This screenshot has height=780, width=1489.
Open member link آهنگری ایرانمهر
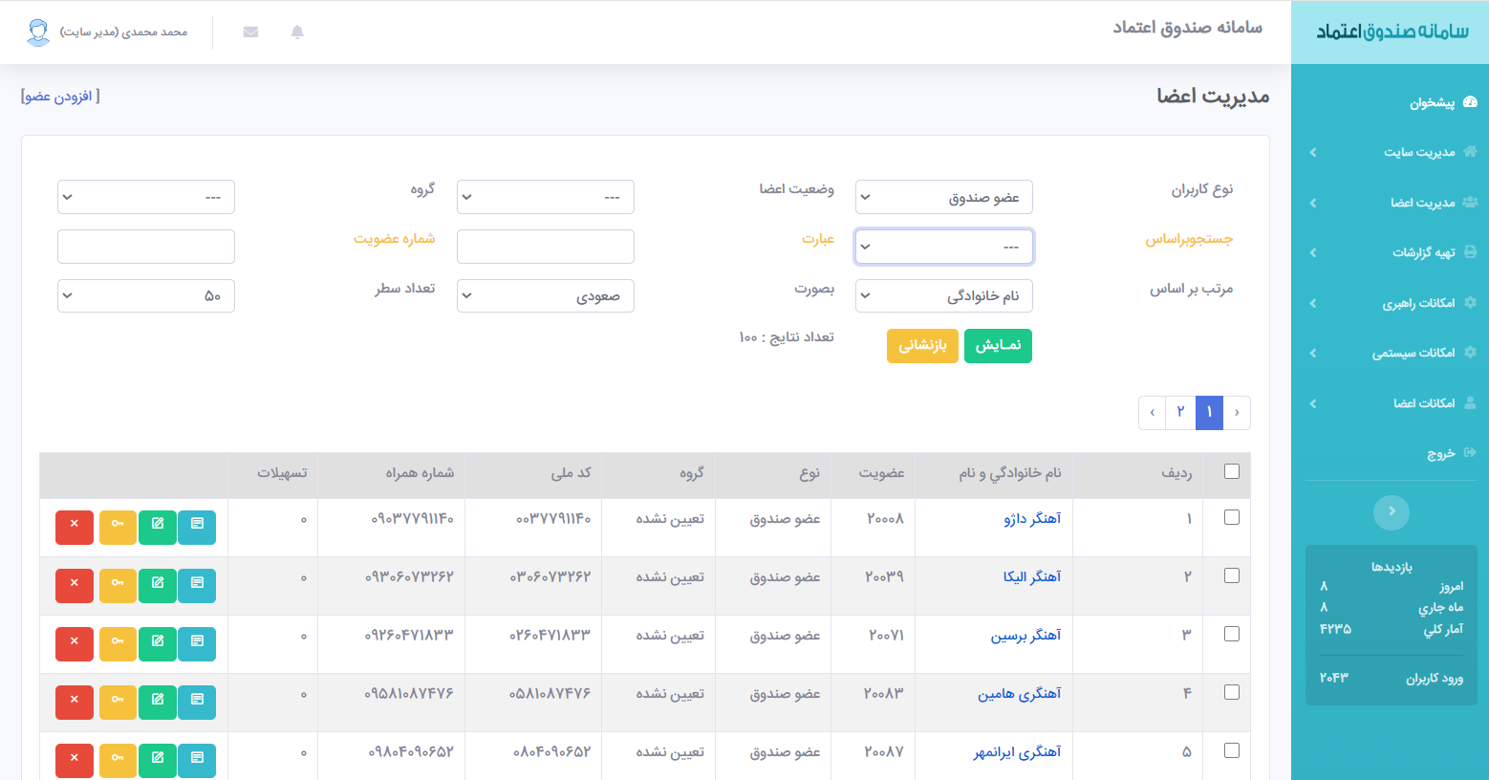point(1017,752)
